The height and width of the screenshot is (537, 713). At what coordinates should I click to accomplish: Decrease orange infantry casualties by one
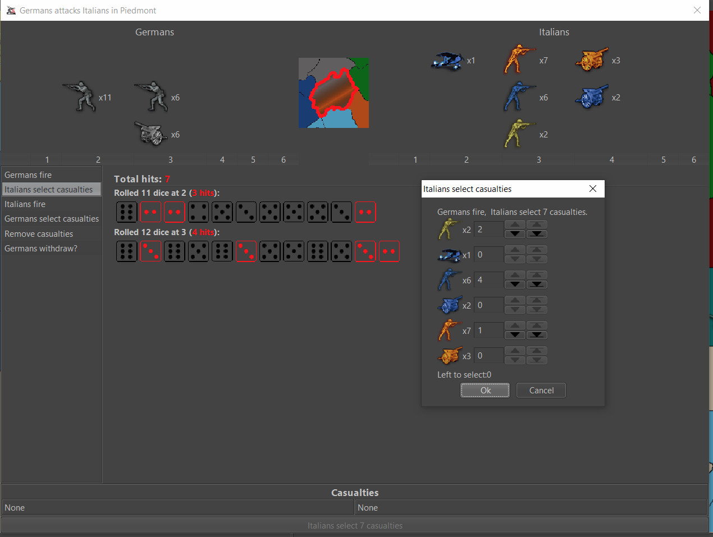click(515, 335)
